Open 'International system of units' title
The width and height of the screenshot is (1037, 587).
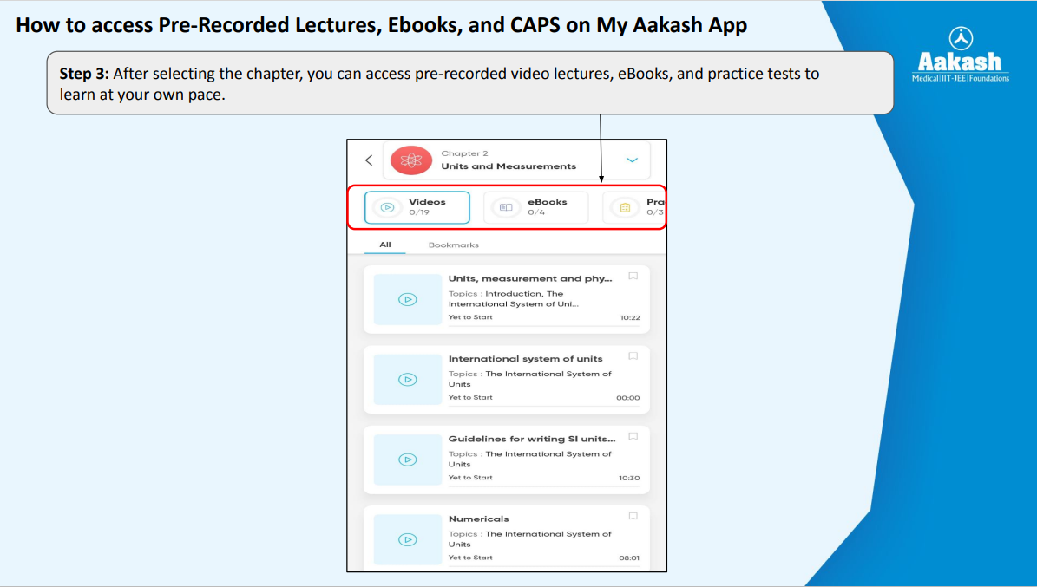526,359
